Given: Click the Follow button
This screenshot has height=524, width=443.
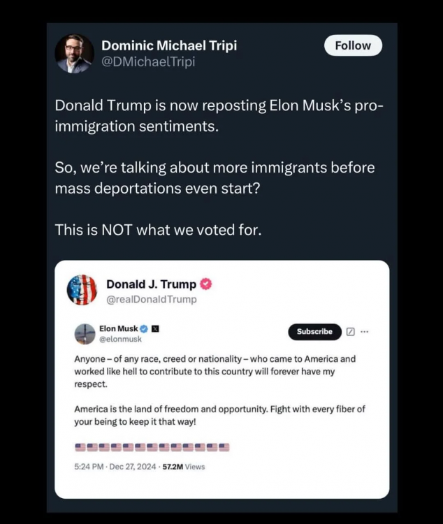Looking at the screenshot, I should tap(353, 45).
